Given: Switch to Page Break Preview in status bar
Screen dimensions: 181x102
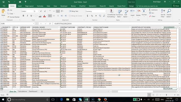Looking at the screenshot, I should 157,95.
